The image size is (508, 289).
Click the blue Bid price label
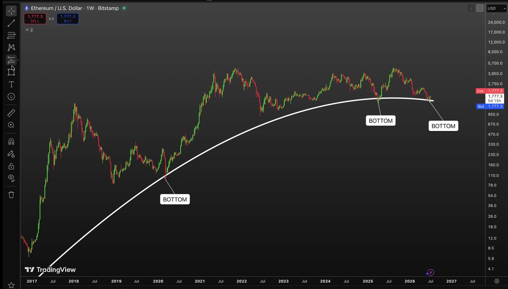(x=490, y=106)
